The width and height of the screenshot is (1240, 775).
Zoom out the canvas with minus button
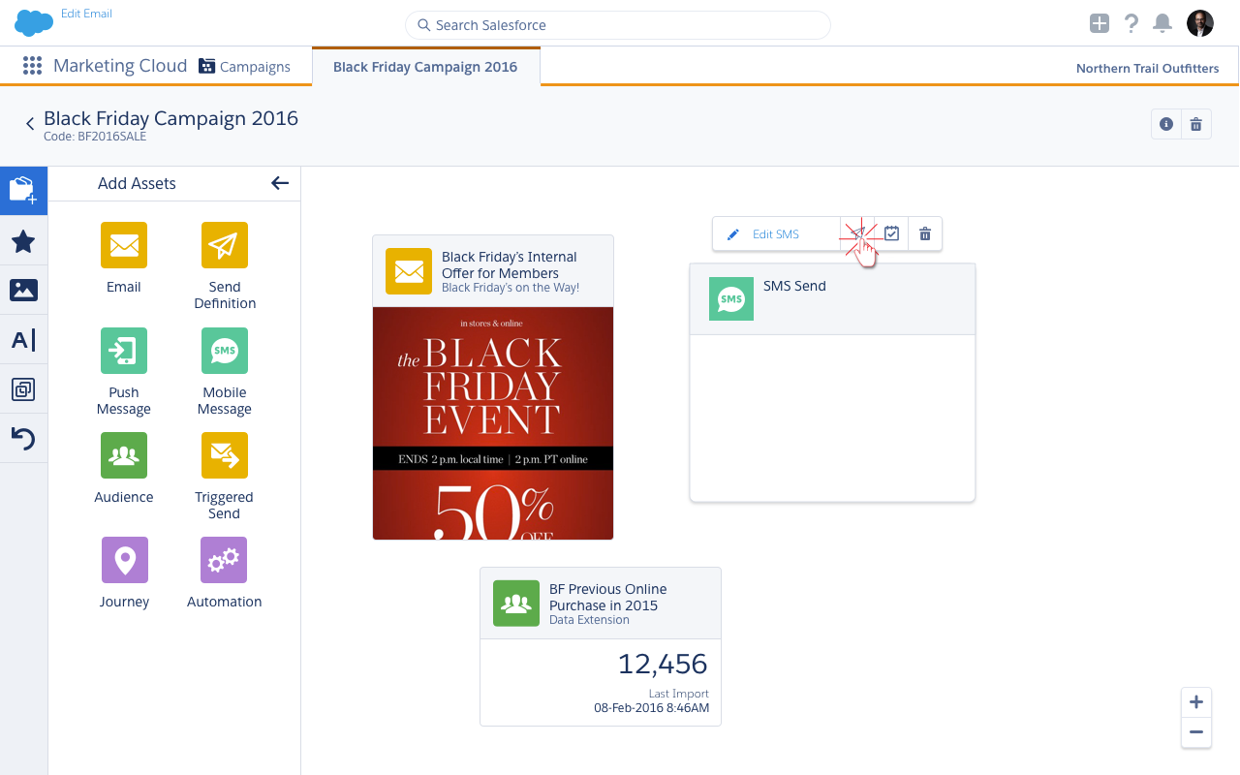click(1196, 732)
